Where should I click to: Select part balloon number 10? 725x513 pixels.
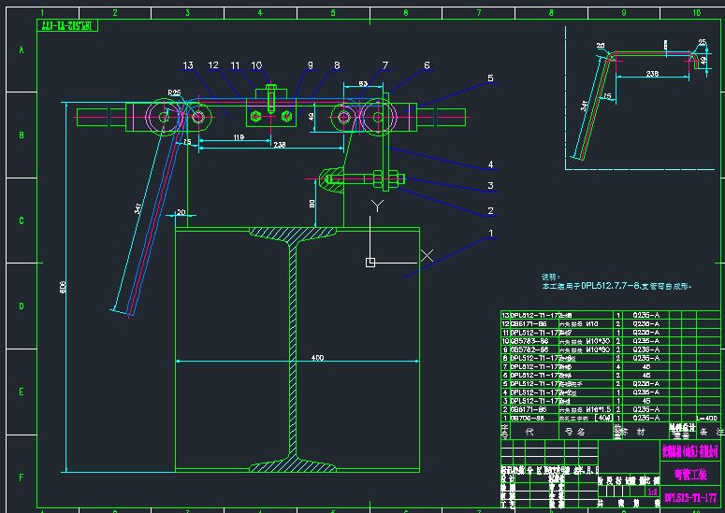tap(256, 65)
